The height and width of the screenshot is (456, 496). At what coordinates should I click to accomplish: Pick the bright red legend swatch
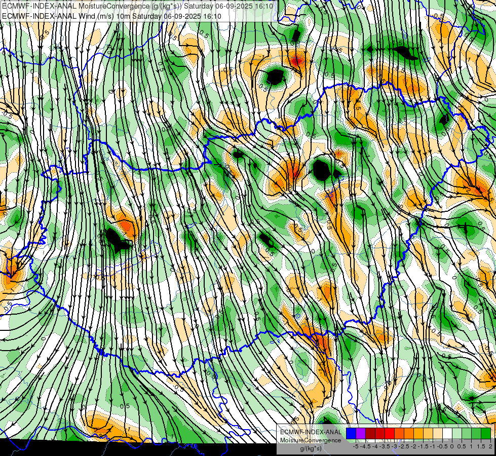click(x=390, y=433)
